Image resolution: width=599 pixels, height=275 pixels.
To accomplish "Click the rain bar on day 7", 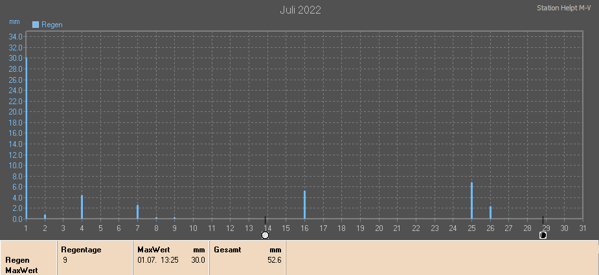I will pos(137,212).
